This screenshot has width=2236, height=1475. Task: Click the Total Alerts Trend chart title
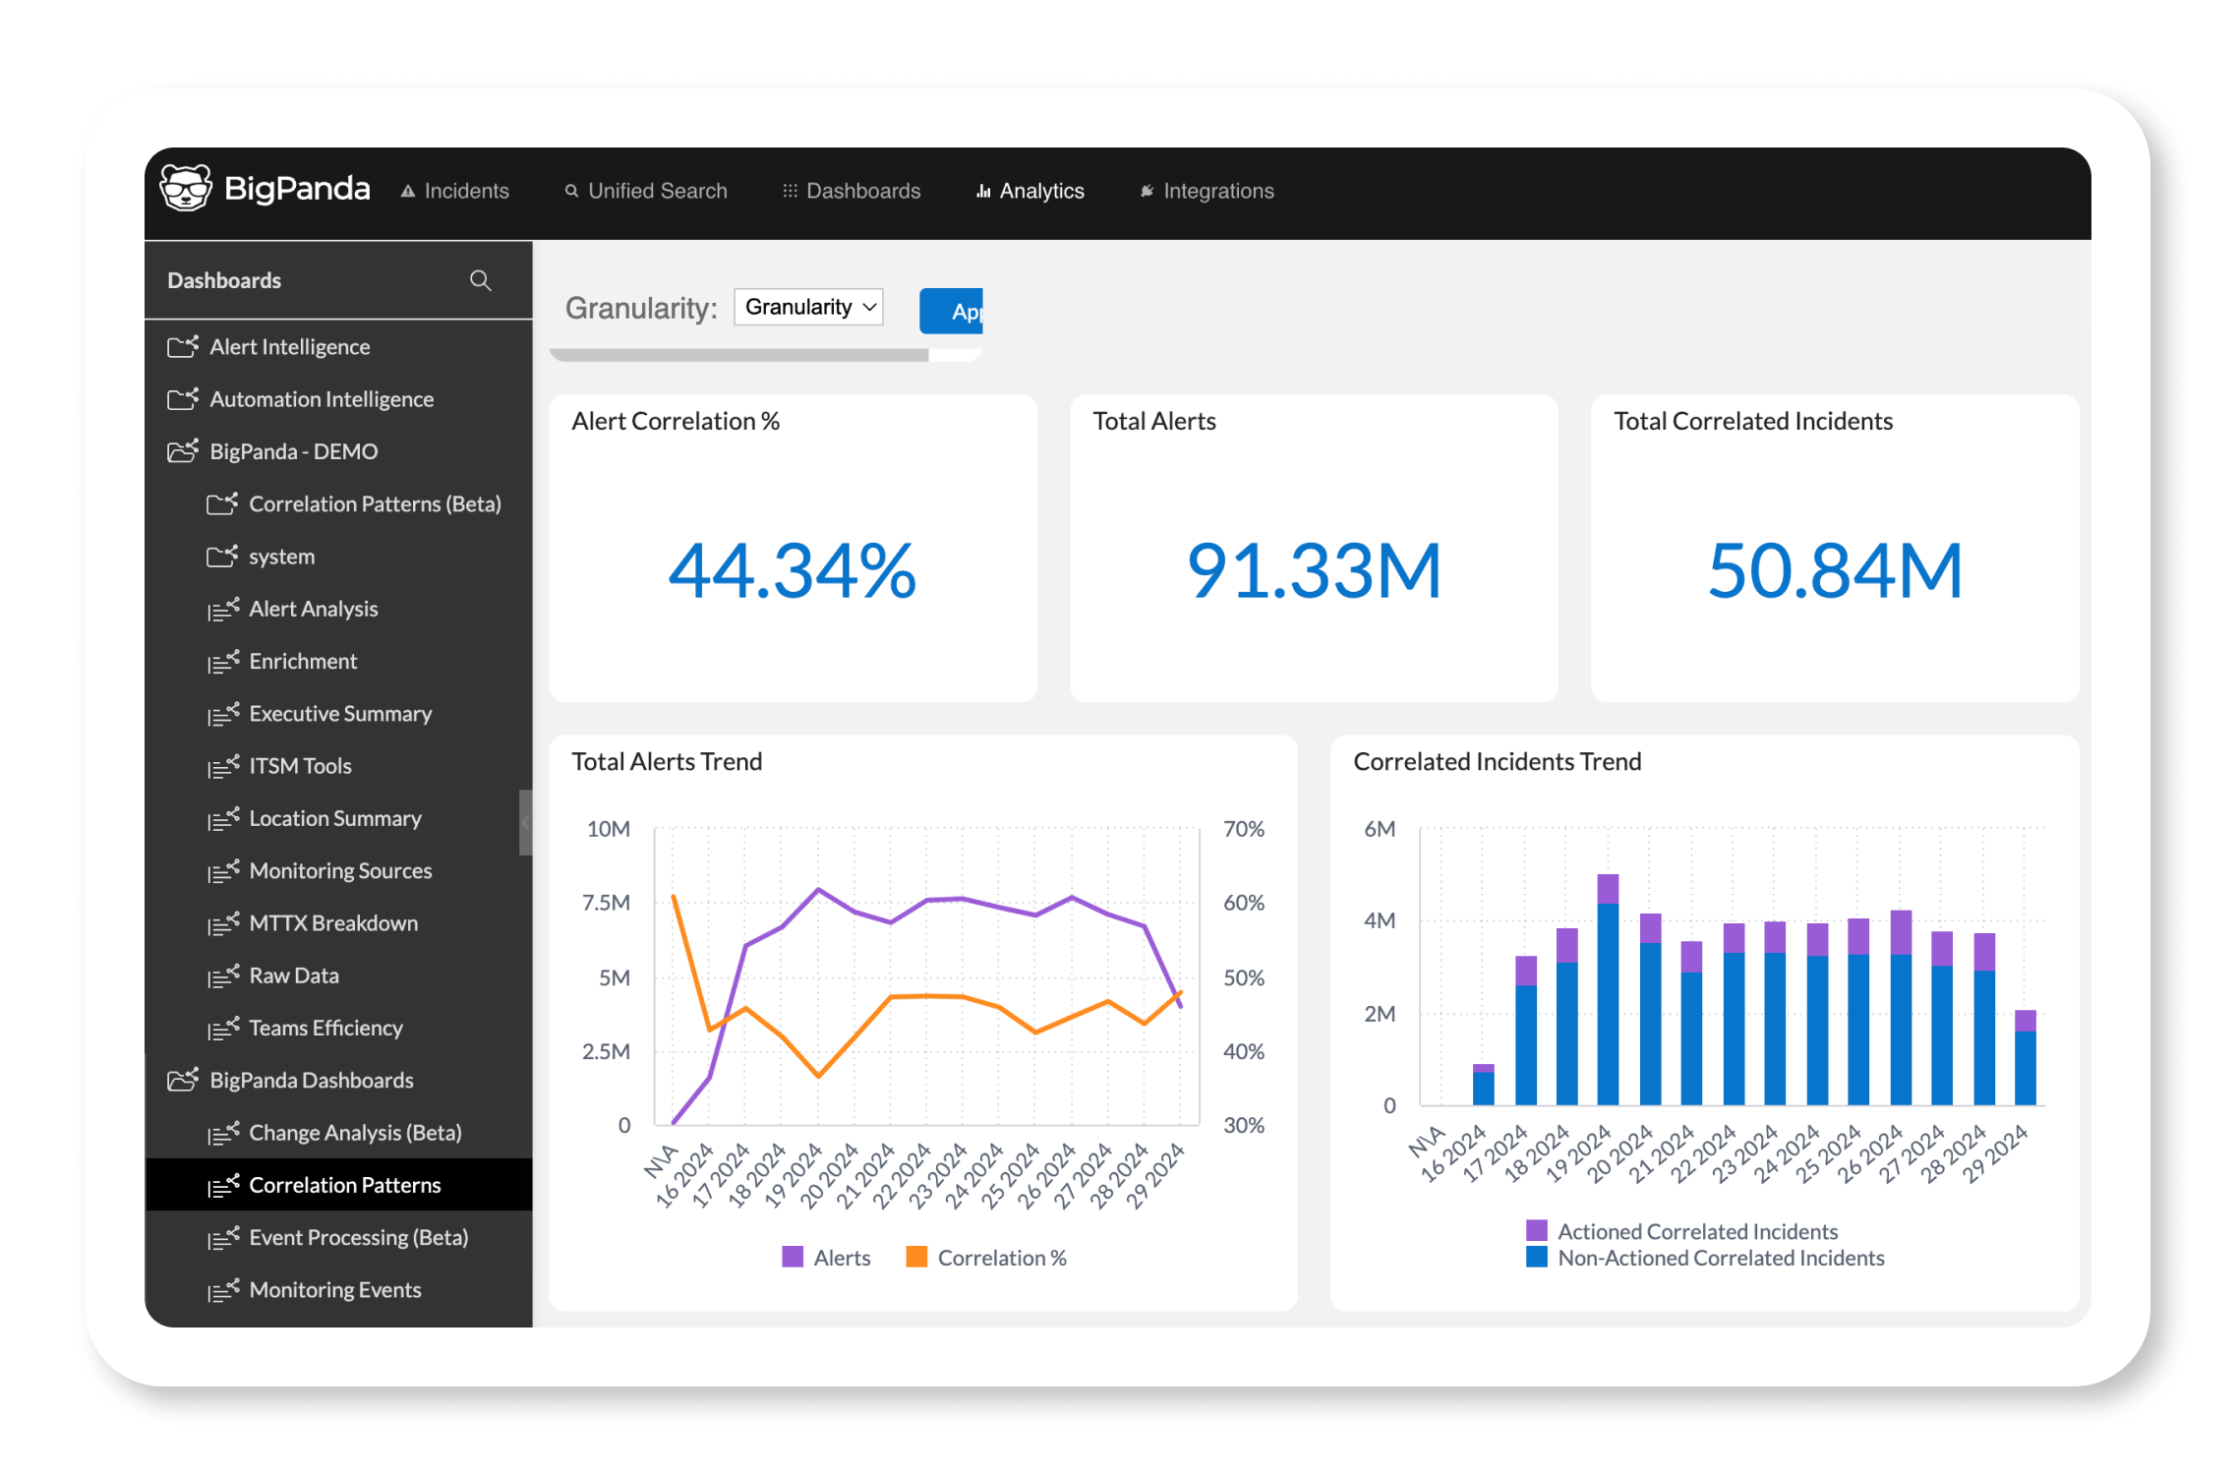click(667, 762)
